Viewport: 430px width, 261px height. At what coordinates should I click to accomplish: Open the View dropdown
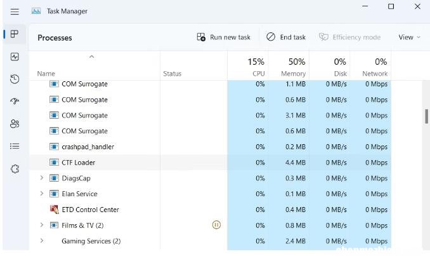410,37
